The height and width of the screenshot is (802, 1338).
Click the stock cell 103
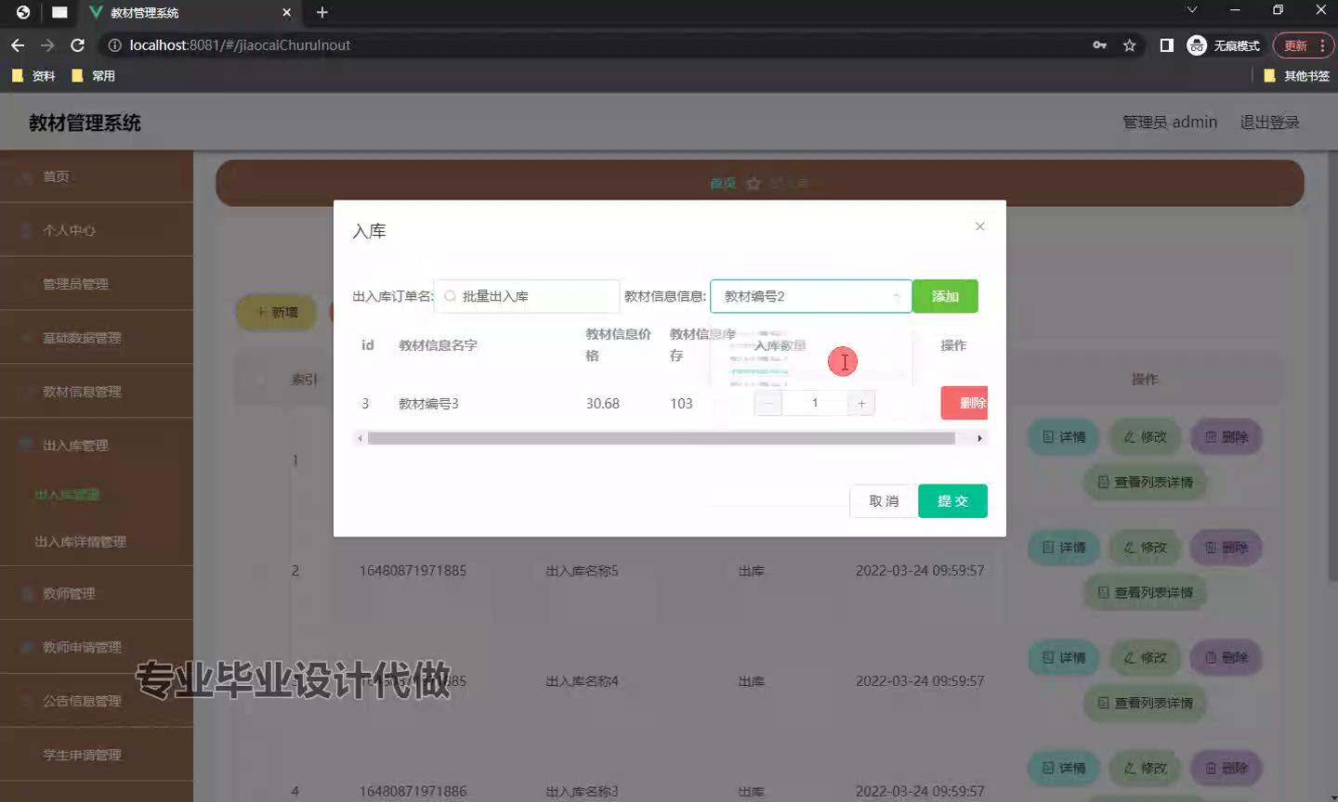[681, 404]
